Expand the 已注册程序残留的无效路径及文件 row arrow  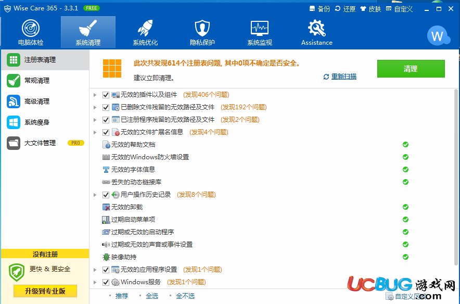[95, 120]
